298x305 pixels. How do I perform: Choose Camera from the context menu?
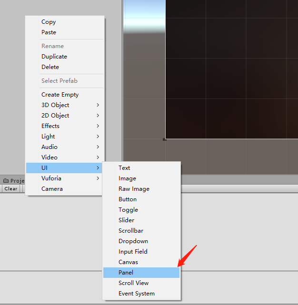[x=64, y=189]
